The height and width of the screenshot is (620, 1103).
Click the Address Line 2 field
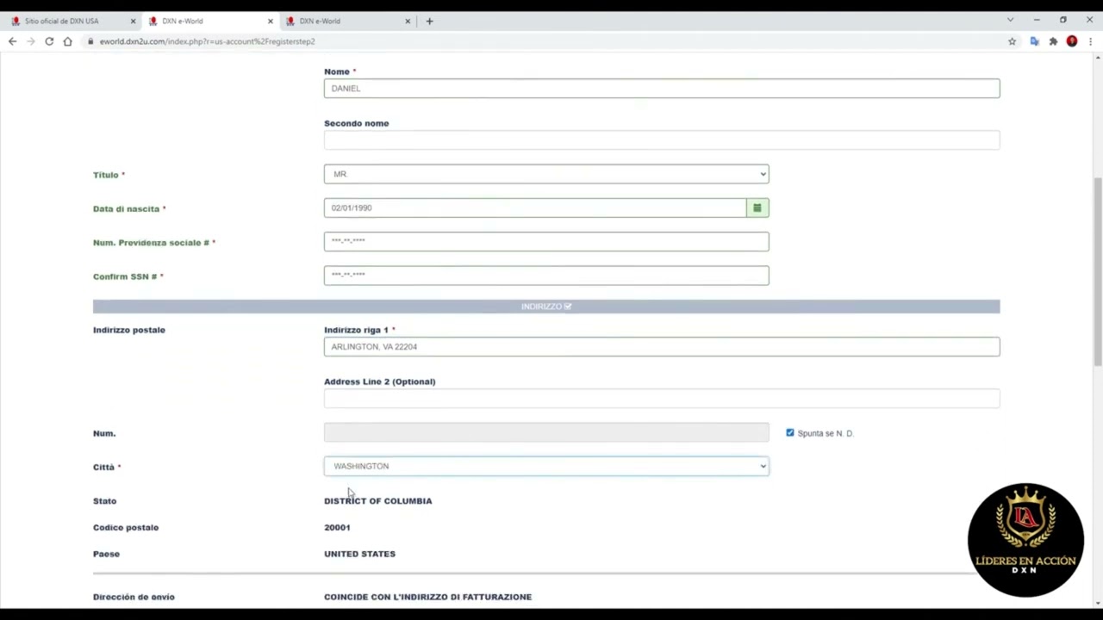662,398
